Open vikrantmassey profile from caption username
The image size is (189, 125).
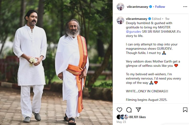point(137,19)
